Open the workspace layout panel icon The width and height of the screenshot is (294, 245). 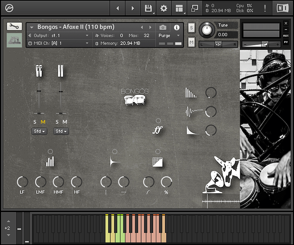179,8
